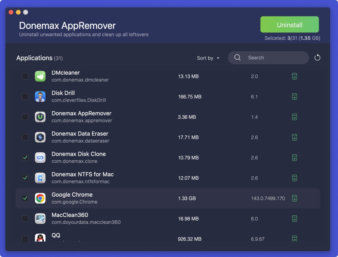Screen dimensions: 338x257
Task: Click the trash icon for Donemax NTFS for Mac
Action: pyautogui.click(x=294, y=178)
